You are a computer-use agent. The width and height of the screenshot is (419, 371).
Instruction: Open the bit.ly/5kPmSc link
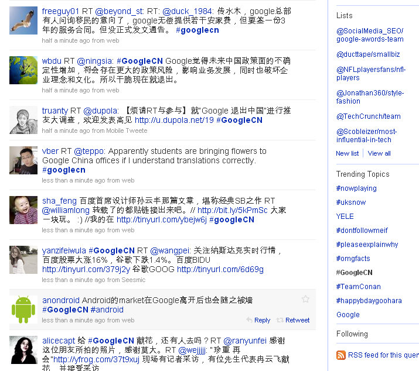click(233, 210)
